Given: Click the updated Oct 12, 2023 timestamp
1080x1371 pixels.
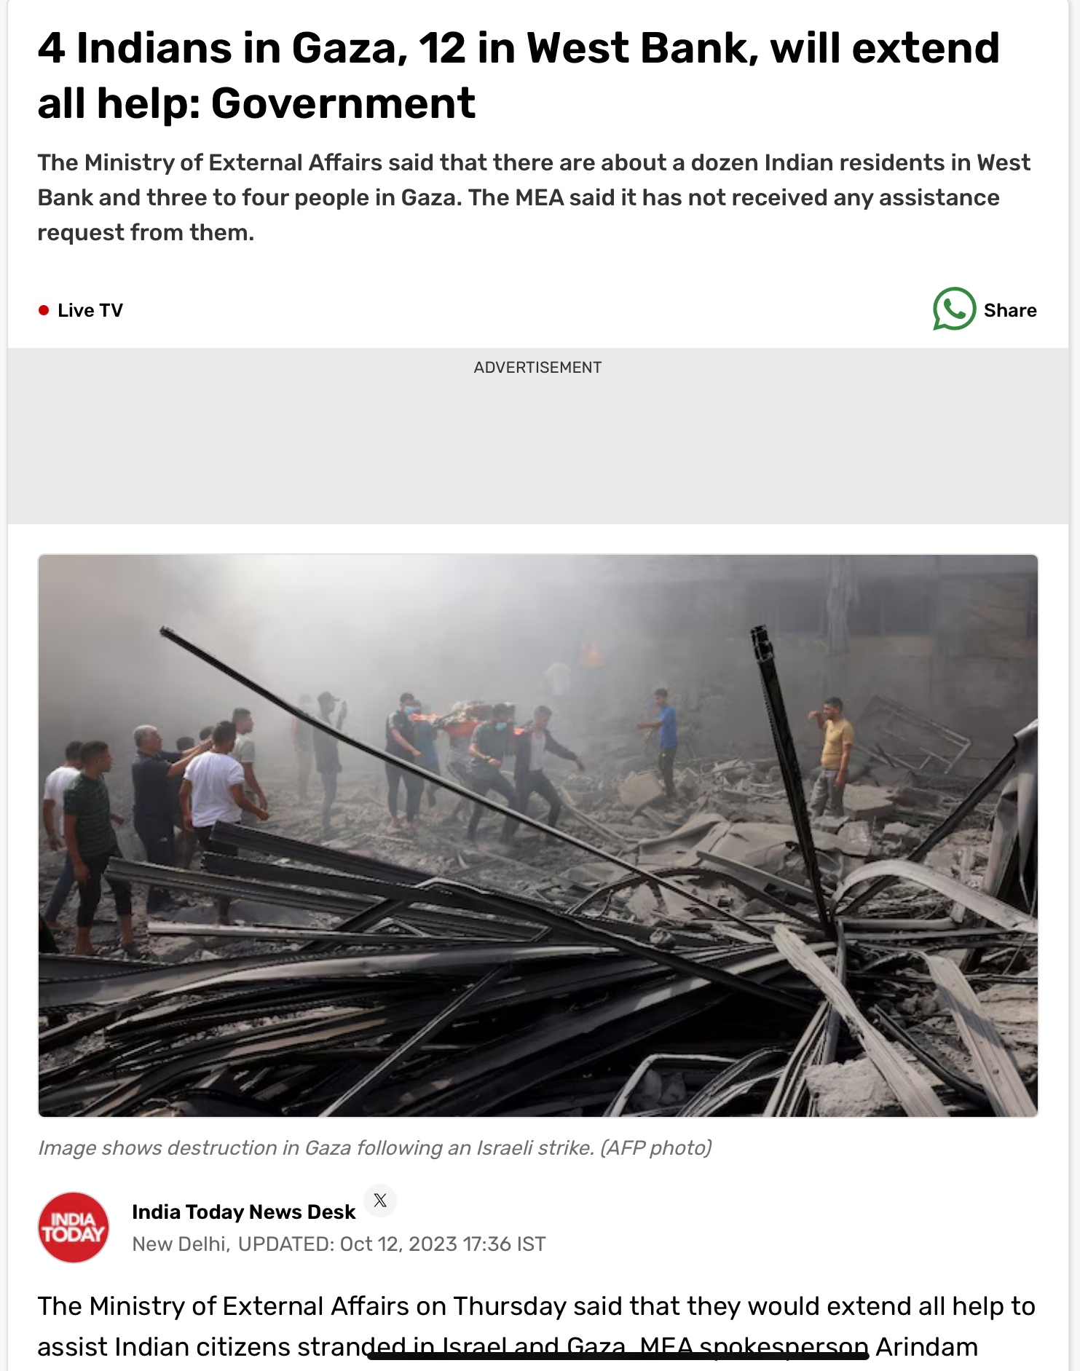Looking at the screenshot, I should [392, 1244].
